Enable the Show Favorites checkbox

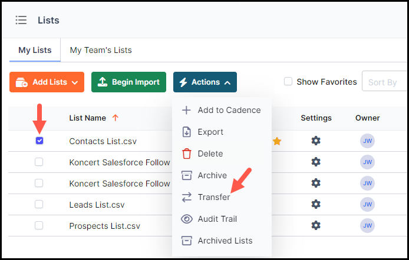point(288,81)
